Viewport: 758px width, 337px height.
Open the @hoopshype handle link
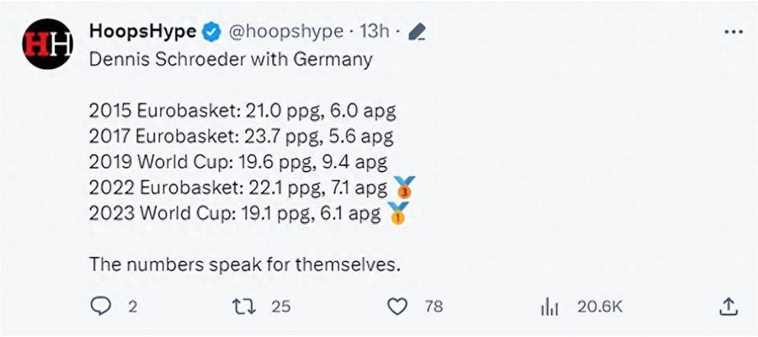(286, 32)
